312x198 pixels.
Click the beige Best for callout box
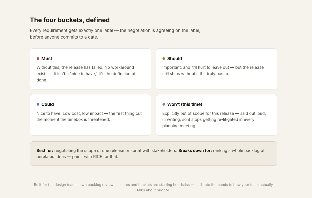pos(154,154)
